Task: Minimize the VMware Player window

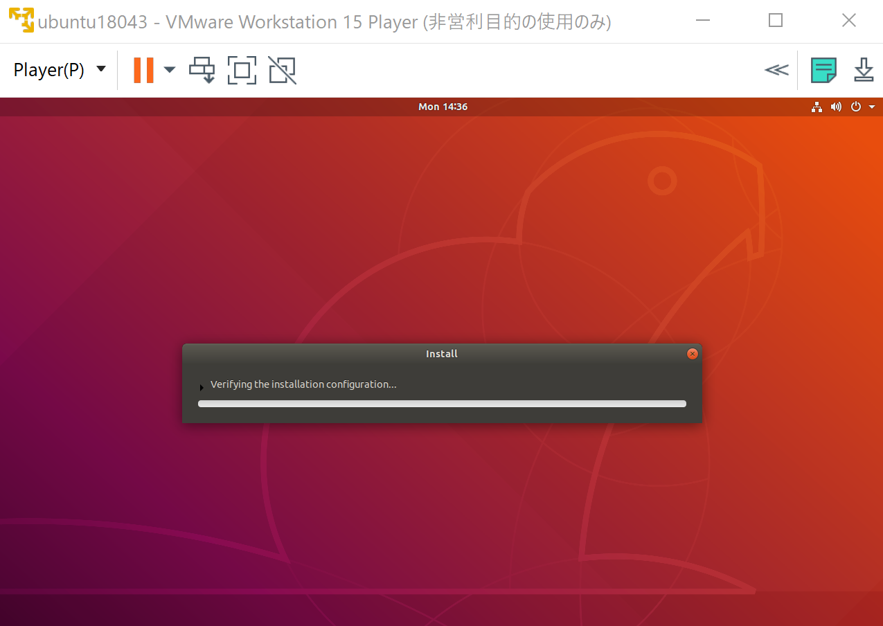Action: point(703,21)
